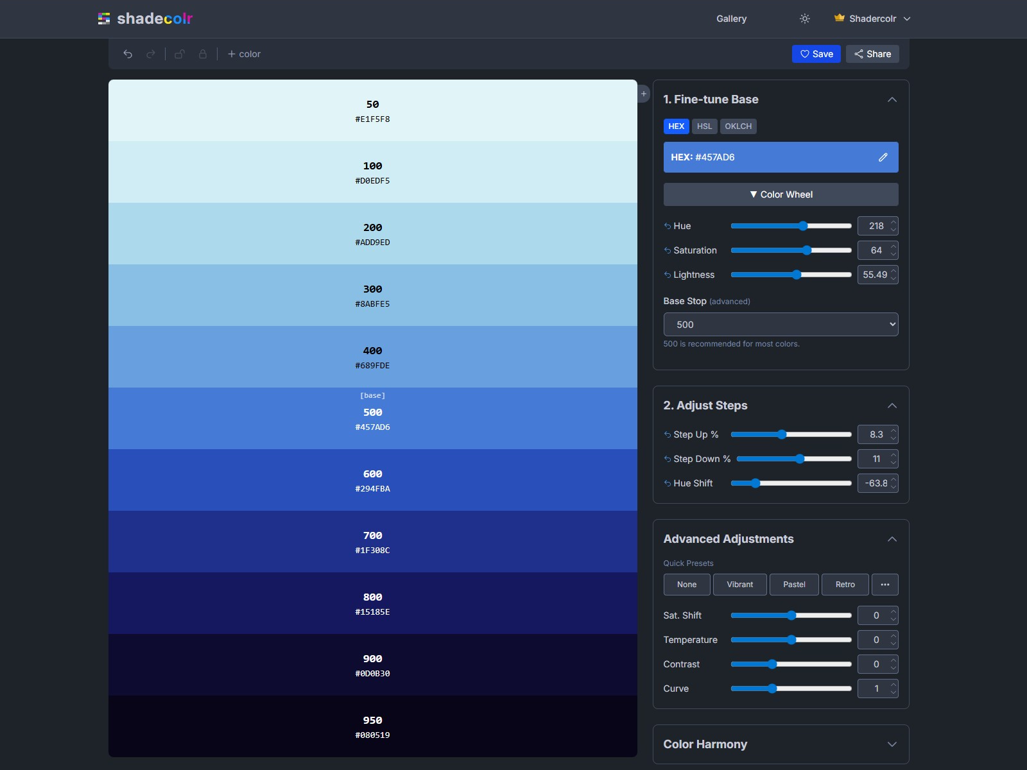Viewport: 1027px width, 770px height.
Task: Switch color input mode to HSL
Action: [x=705, y=126]
